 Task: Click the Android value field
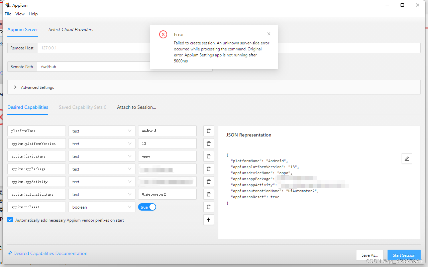(x=167, y=131)
